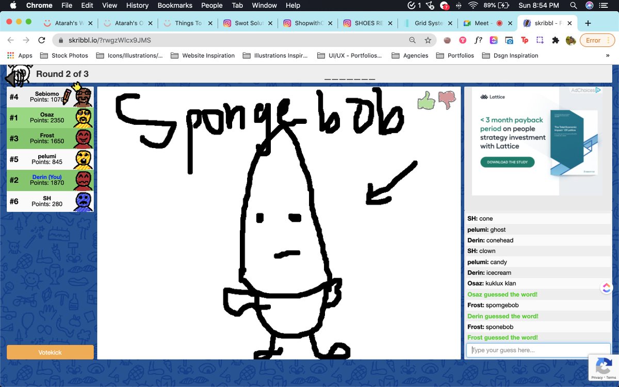Image resolution: width=619 pixels, height=387 pixels.
Task: Click the thumbs down dislike icon
Action: (x=447, y=101)
